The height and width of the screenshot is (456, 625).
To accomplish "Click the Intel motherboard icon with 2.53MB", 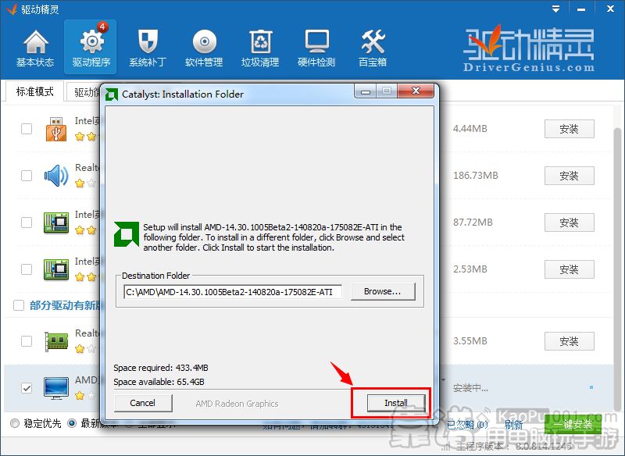I will click(x=56, y=269).
